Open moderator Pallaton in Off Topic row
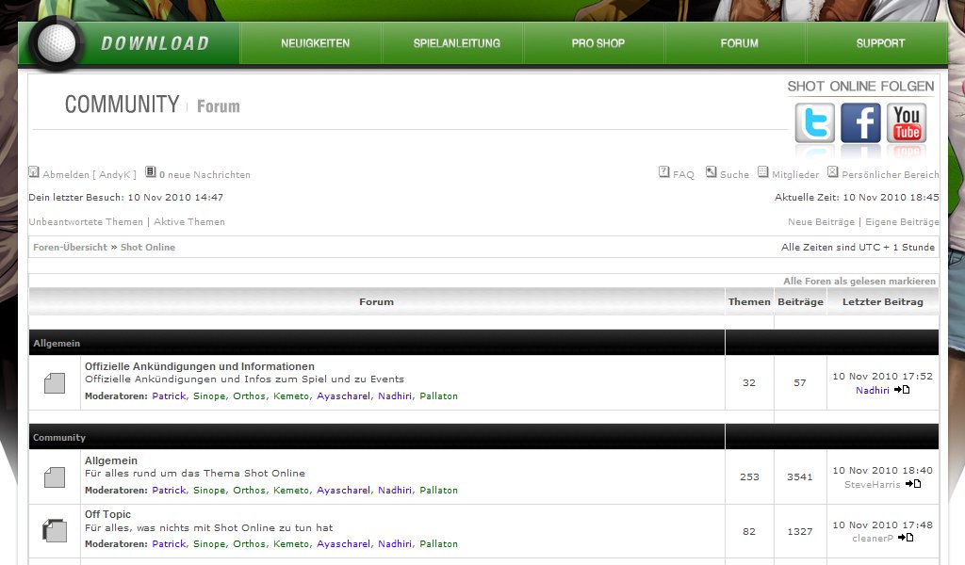The image size is (965, 565). (x=438, y=544)
